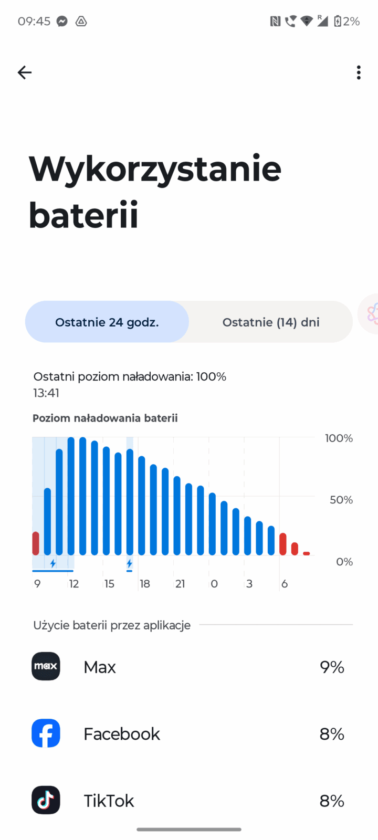
Task: Open the three-dot overflow menu
Action: [x=359, y=72]
